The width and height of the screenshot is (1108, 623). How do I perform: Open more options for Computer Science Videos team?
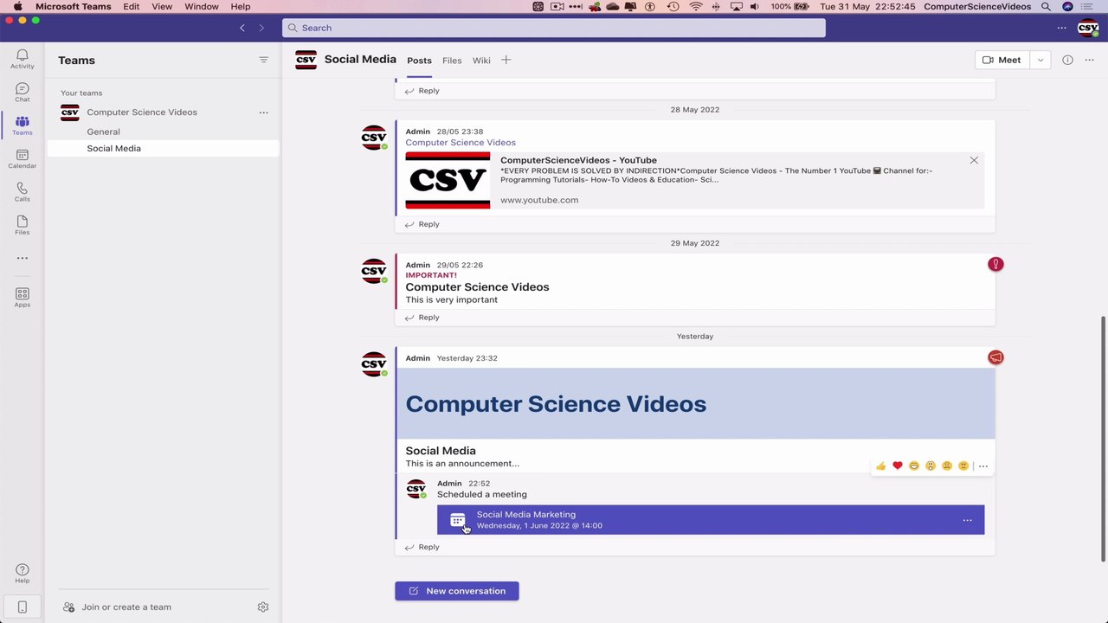264,112
